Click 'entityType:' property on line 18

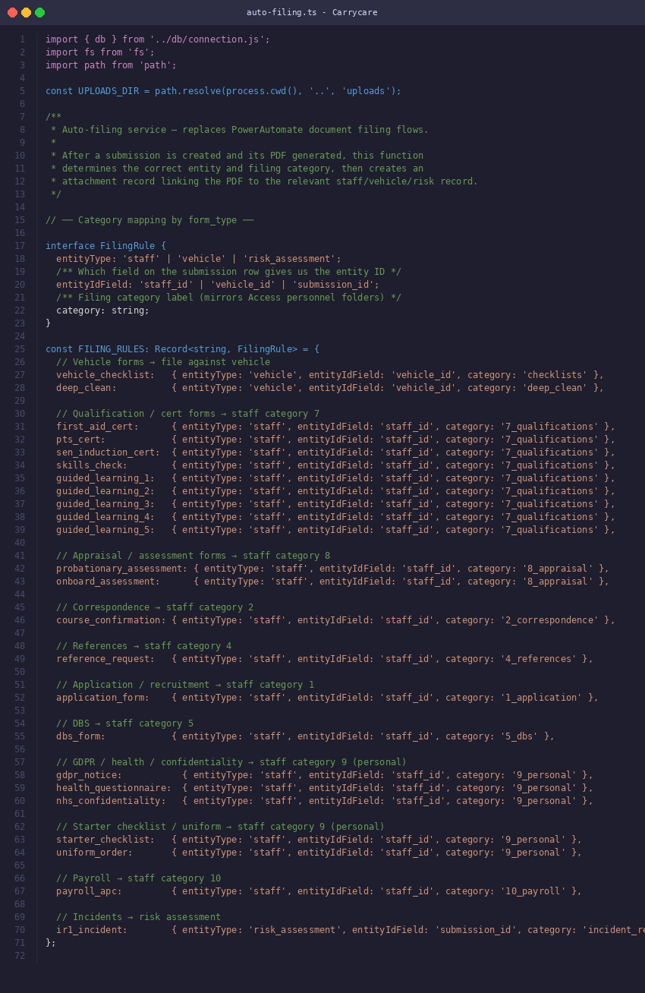[87, 258]
